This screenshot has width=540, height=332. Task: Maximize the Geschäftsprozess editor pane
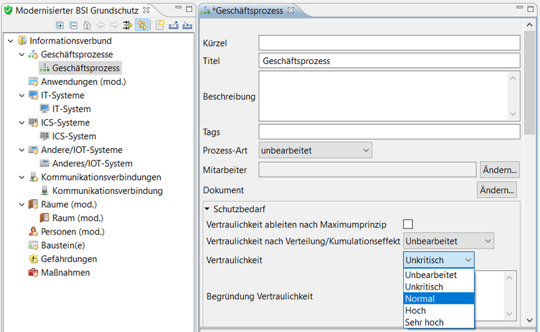531,9
